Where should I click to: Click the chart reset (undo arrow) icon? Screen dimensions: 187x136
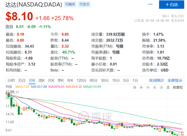pos(135,87)
